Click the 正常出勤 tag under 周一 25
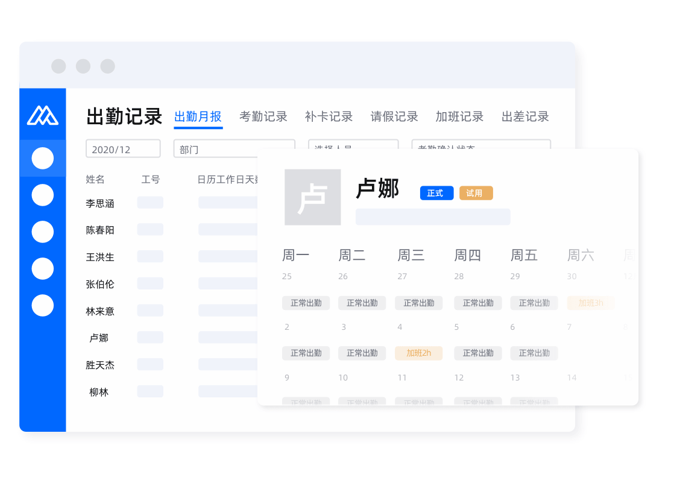 coord(306,303)
